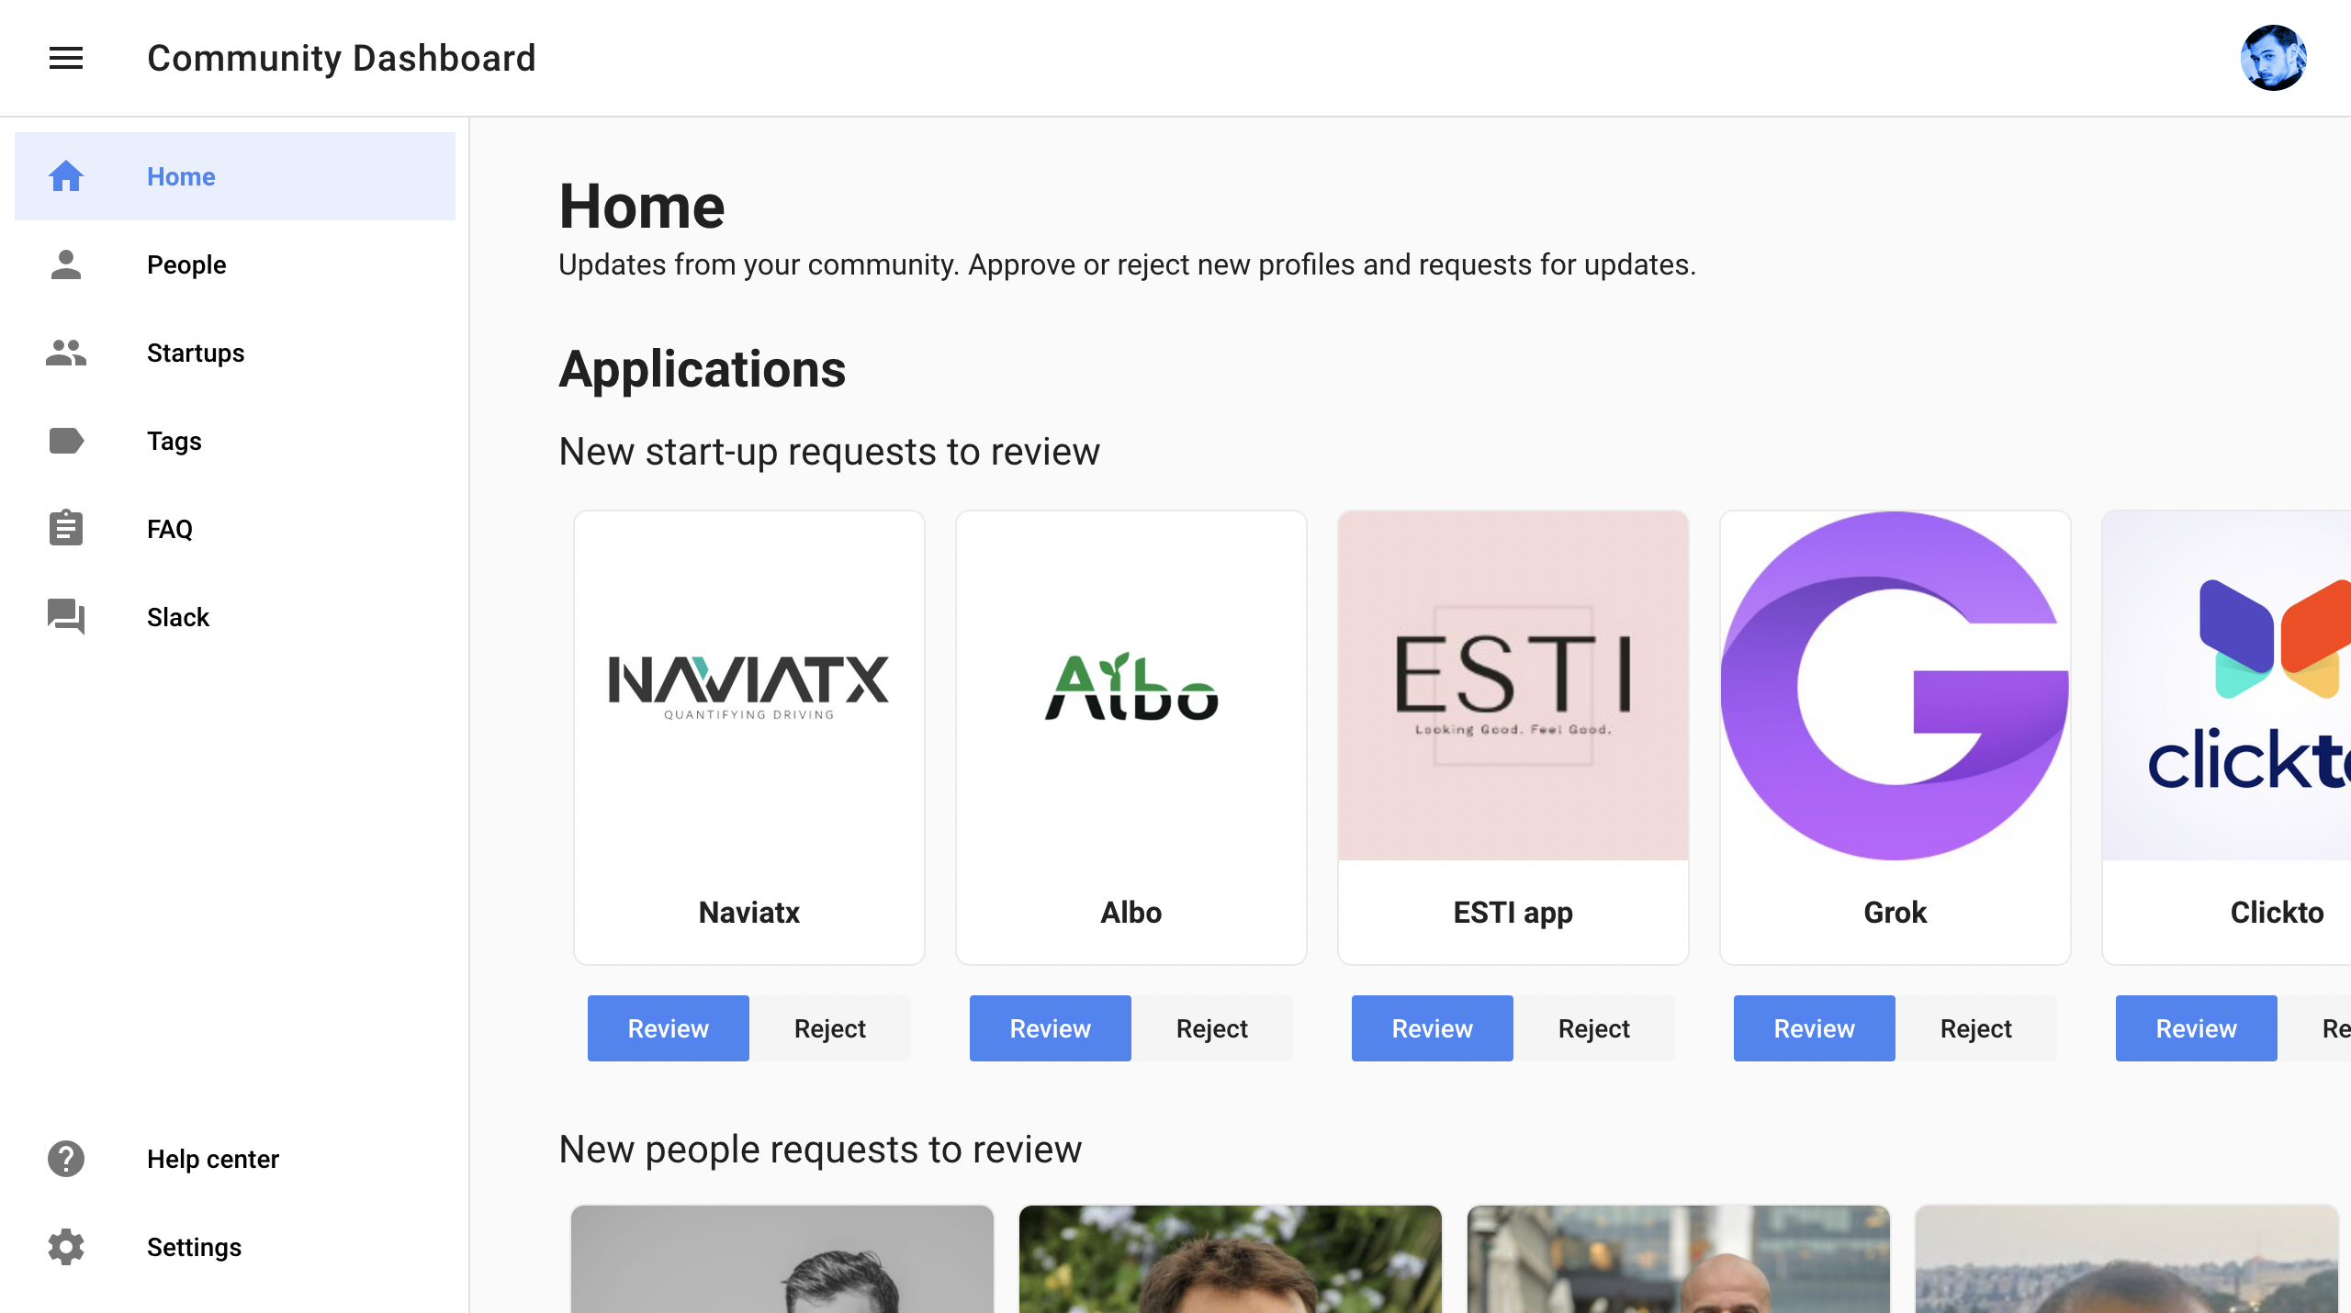
Task: Open the user profile avatar
Action: pyautogui.click(x=2273, y=58)
